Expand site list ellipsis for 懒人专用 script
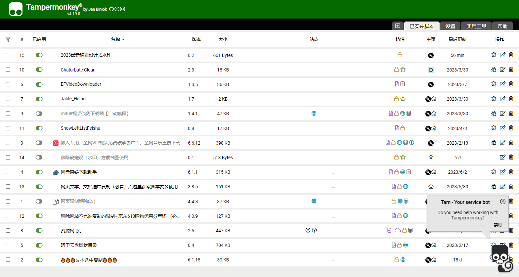This screenshot has width=519, height=277. tap(333, 144)
